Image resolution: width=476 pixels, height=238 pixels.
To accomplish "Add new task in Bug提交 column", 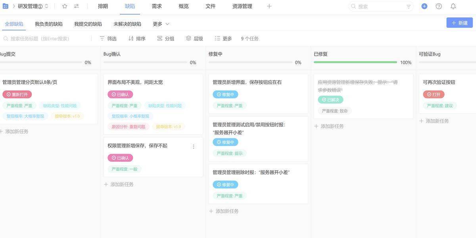I will 14,131.
